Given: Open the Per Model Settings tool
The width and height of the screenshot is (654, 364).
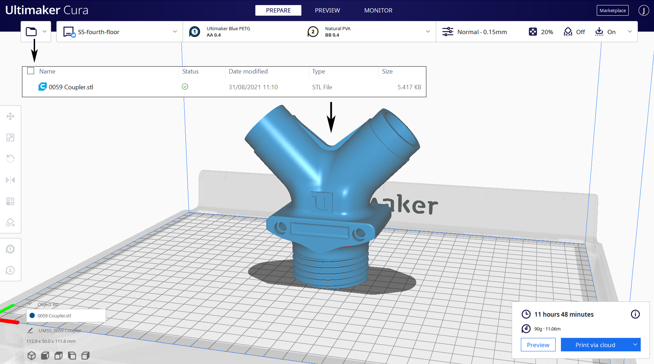Looking at the screenshot, I should click(x=10, y=201).
